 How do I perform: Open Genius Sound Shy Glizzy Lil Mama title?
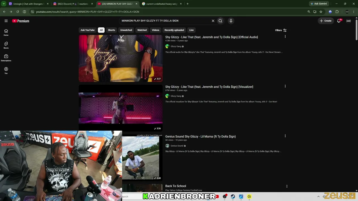coord(201,137)
